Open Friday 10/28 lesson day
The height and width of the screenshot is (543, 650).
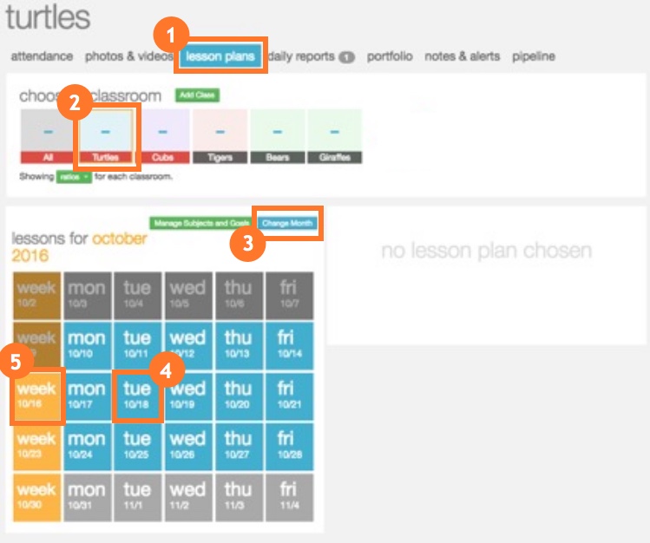click(x=288, y=445)
